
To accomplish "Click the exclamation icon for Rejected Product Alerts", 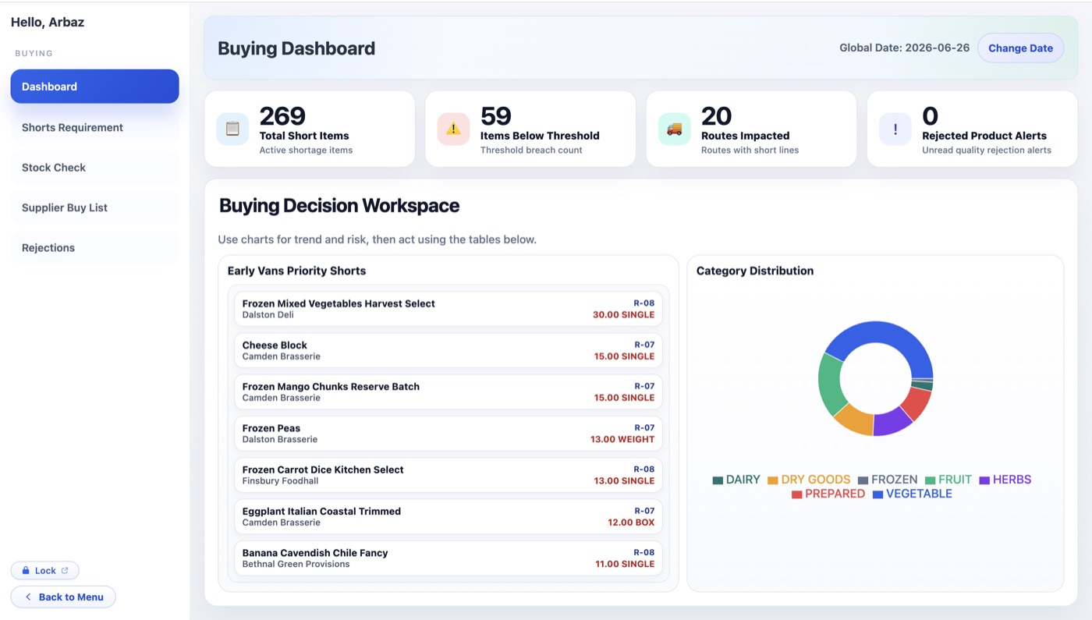I will tap(895, 129).
